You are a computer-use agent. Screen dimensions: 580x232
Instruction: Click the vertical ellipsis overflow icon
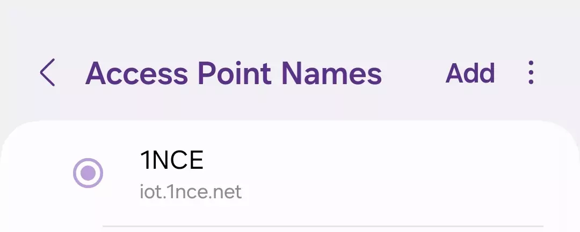point(531,73)
